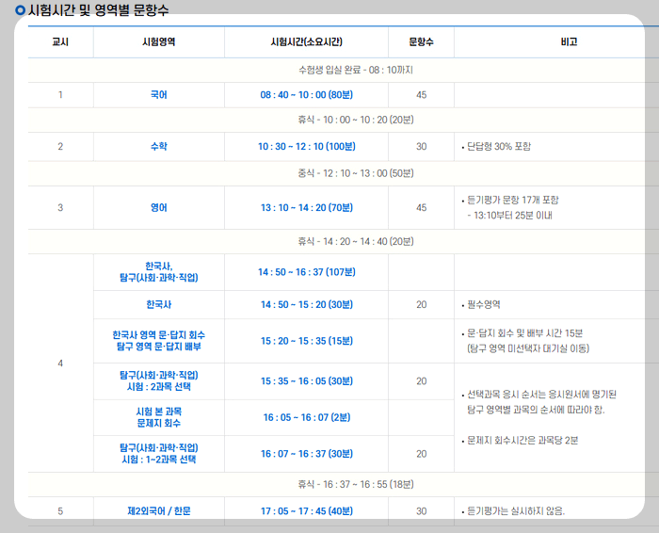Click the time '10 : 30 ~ 12 : 10 (100분)'
Image resolution: width=659 pixels, height=533 pixels.
coord(306,146)
